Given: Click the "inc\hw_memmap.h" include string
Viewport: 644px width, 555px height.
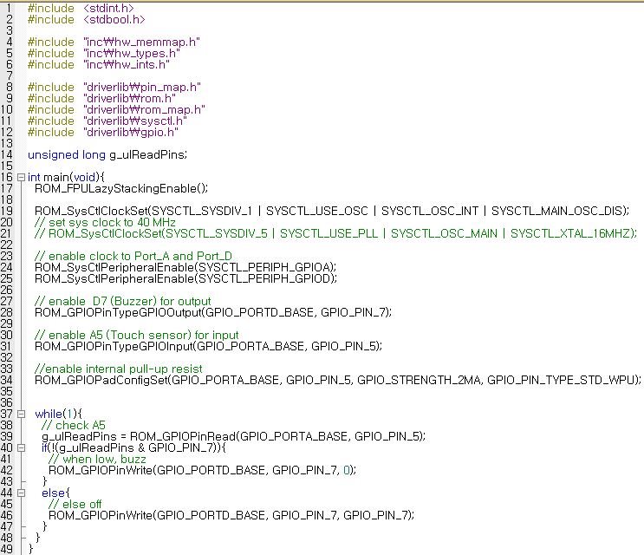Looking at the screenshot, I should click(x=141, y=42).
